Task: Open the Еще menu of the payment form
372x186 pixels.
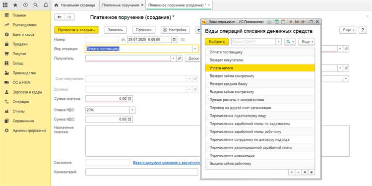Action: point(348,30)
